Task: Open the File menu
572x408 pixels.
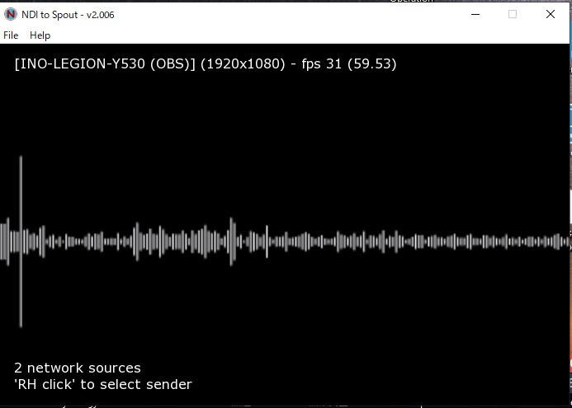Action: coord(11,35)
